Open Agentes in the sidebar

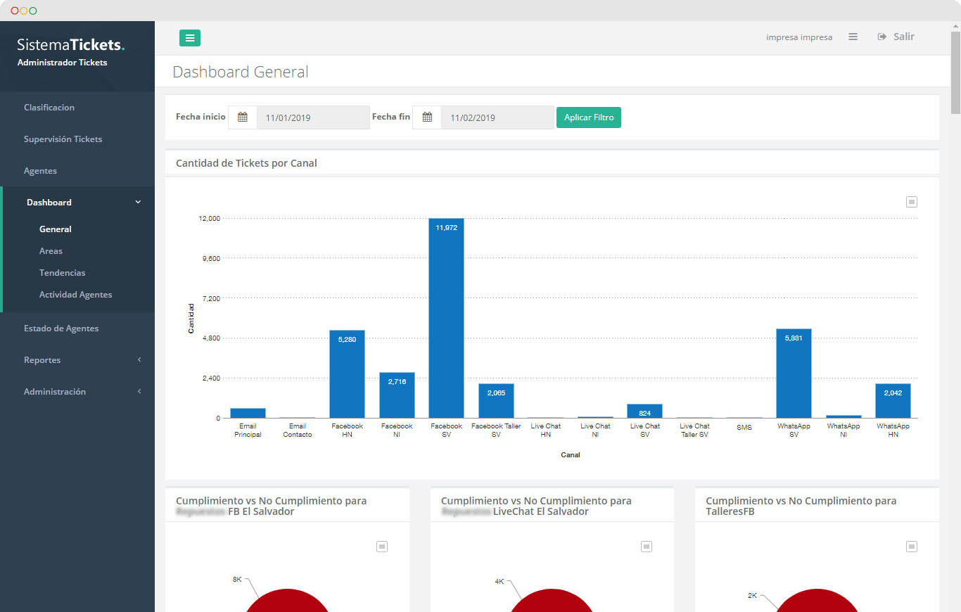tap(40, 171)
